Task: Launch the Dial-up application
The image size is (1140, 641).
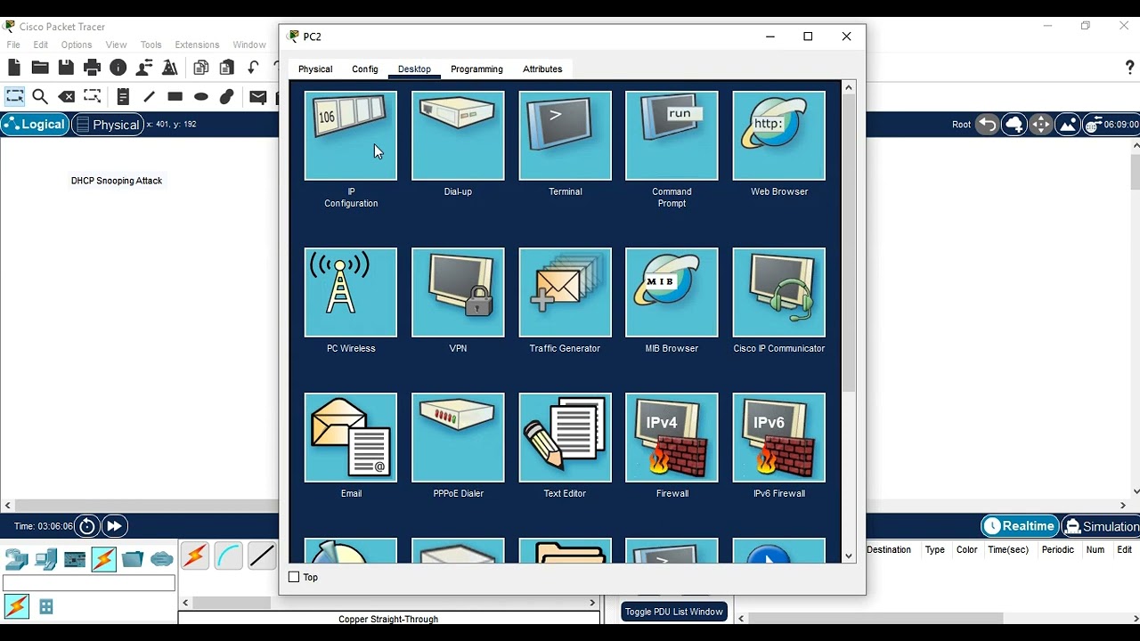Action: point(458,135)
